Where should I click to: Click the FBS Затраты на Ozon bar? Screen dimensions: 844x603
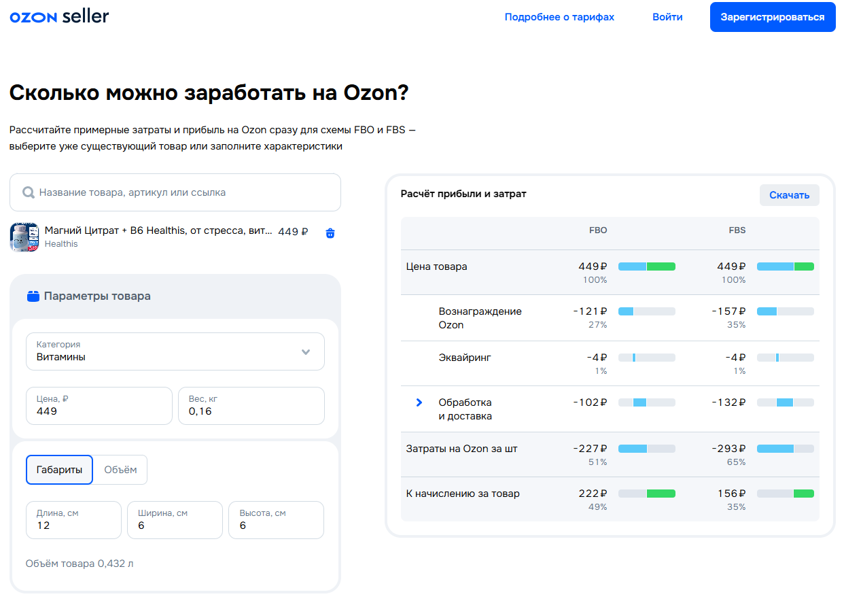point(786,449)
